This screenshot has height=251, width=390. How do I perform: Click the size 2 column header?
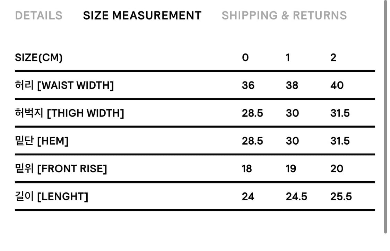tap(333, 58)
